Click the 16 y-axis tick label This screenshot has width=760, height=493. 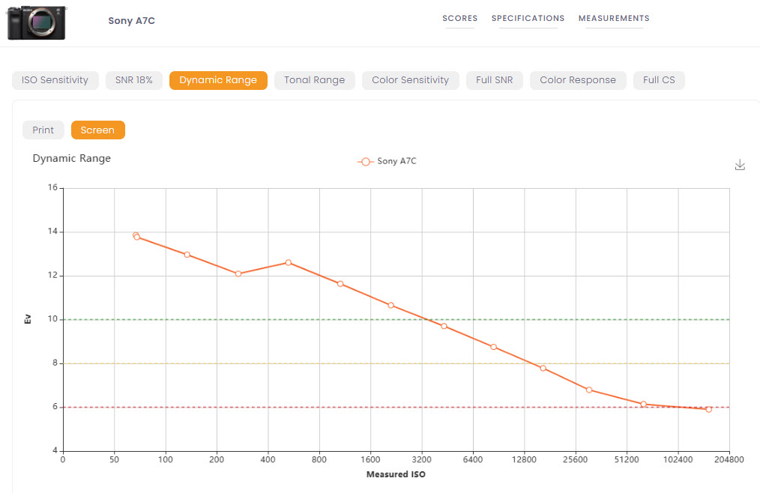52,187
